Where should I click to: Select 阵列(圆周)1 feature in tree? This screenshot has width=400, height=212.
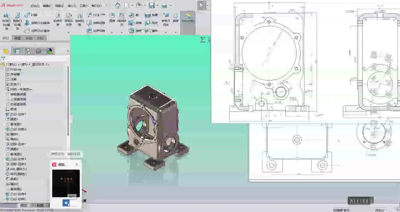click(18, 174)
